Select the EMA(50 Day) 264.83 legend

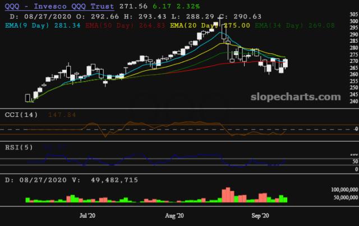pos(125,25)
